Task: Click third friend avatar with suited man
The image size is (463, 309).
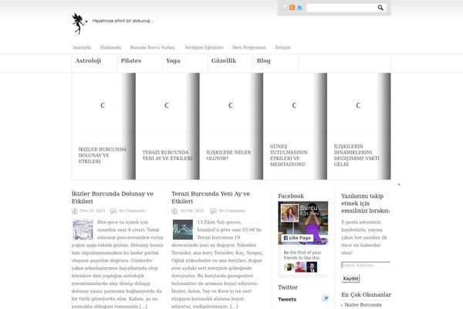Action: [312, 267]
